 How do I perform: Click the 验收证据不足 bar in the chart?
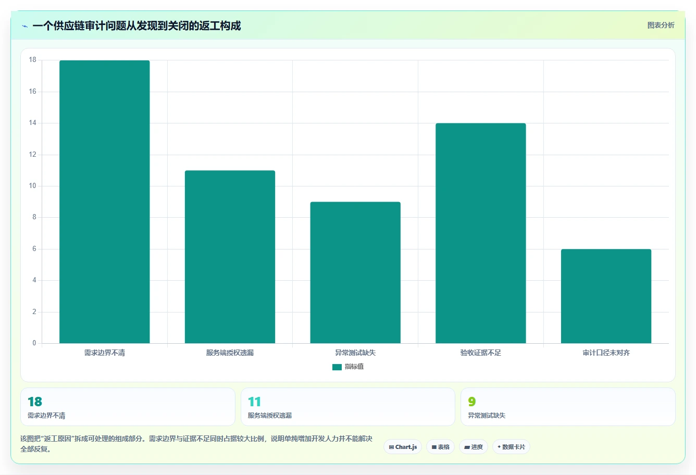pos(481,233)
